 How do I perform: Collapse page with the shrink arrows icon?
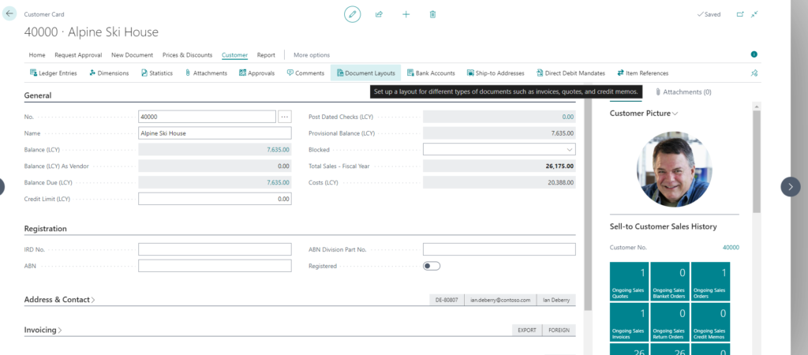754,14
